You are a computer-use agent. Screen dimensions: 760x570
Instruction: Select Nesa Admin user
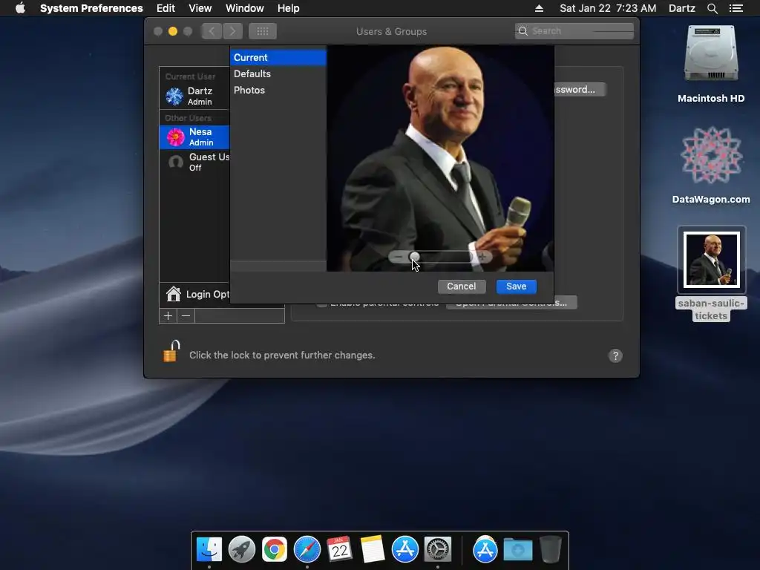pyautogui.click(x=194, y=137)
